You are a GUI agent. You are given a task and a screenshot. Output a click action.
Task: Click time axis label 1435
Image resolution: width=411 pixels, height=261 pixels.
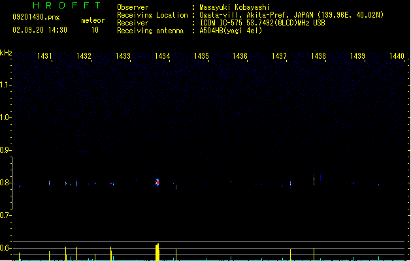pos(201,56)
